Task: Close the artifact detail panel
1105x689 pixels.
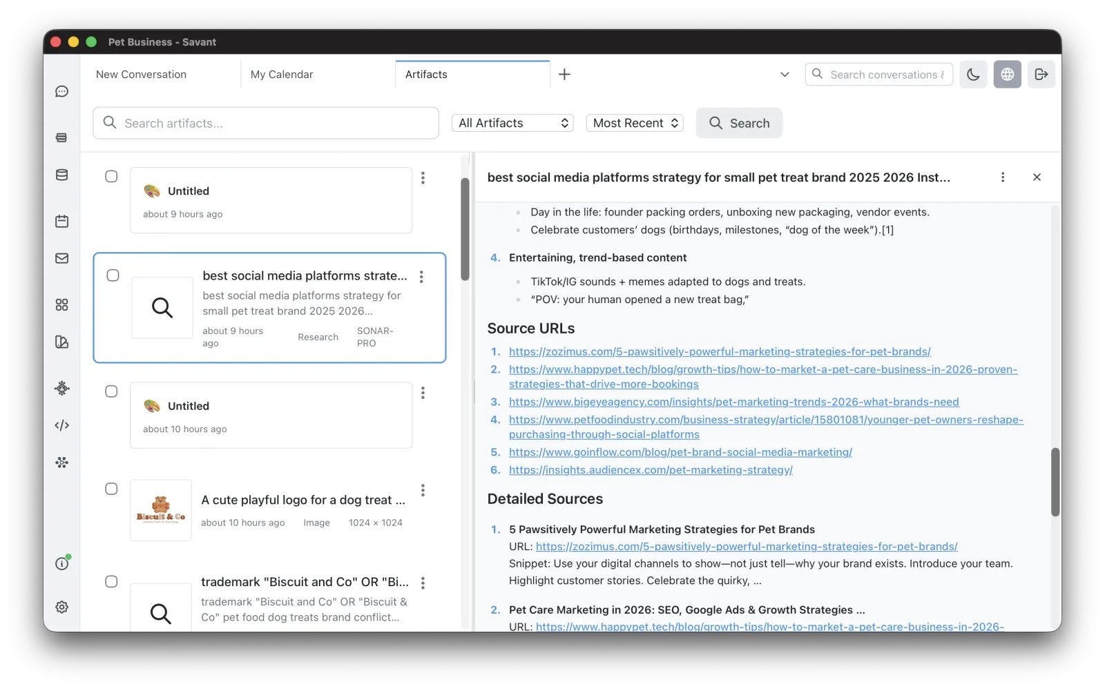Action: (x=1037, y=177)
